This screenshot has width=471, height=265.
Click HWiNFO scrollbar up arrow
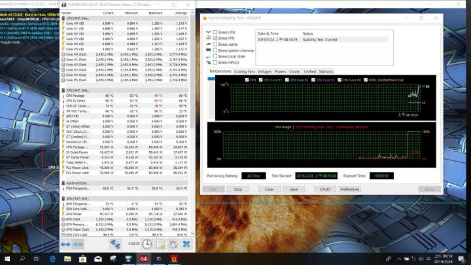(x=192, y=12)
